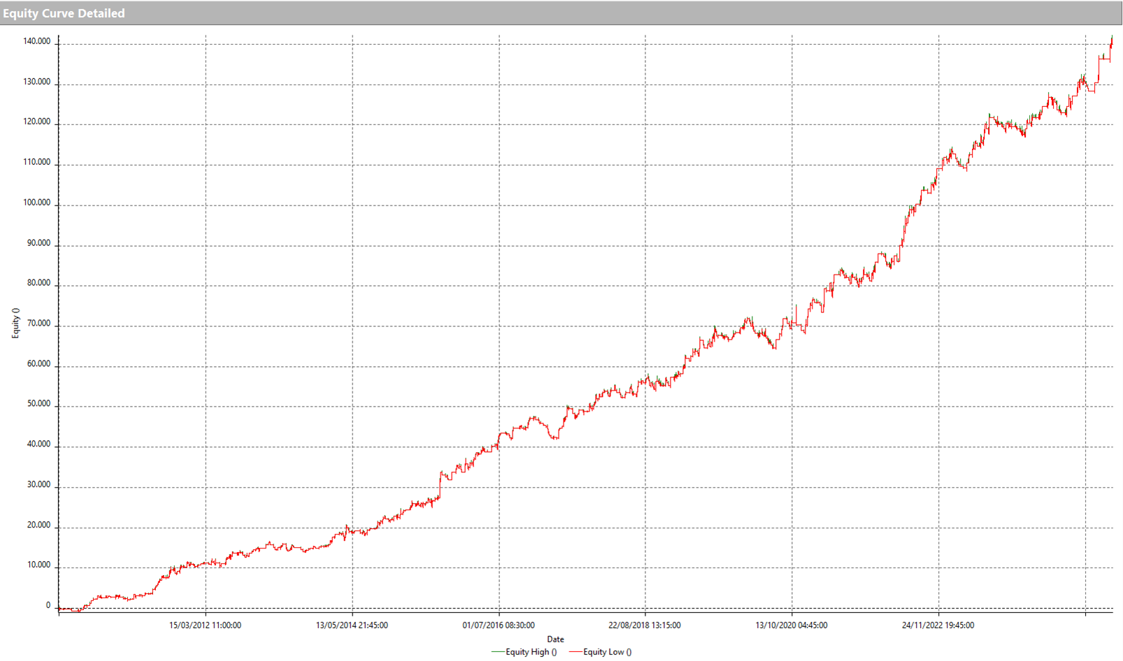
Task: Click the red Equity Low legend line
Action: 575,652
